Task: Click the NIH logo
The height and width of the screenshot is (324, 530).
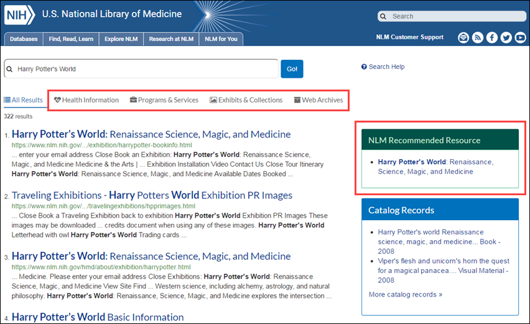Action: [x=19, y=15]
